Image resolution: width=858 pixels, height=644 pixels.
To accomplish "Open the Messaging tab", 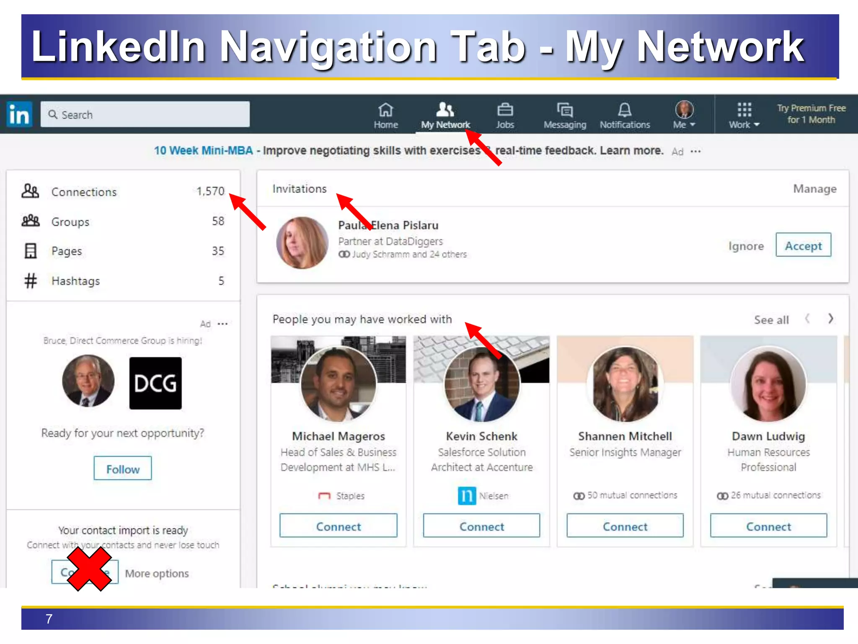I will (x=565, y=116).
